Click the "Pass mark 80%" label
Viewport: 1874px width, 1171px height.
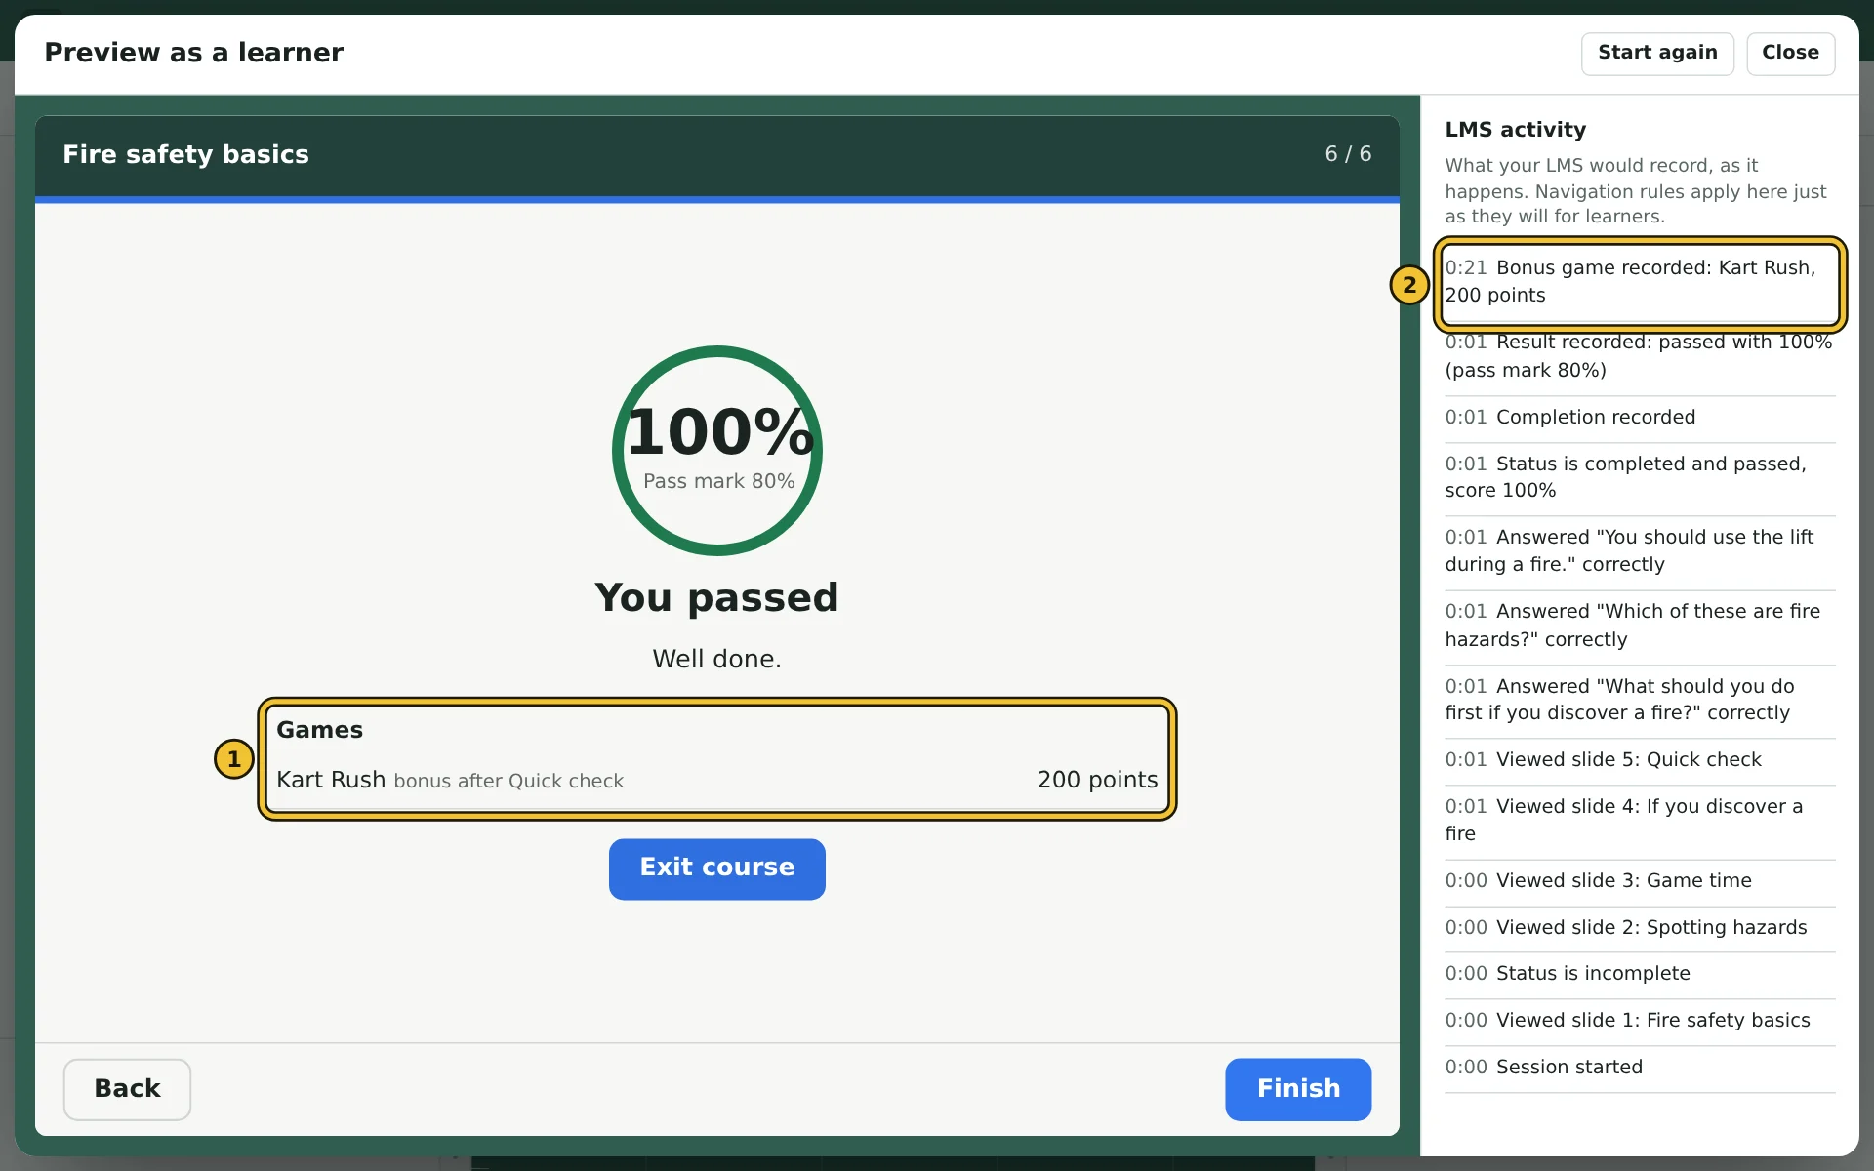(718, 481)
